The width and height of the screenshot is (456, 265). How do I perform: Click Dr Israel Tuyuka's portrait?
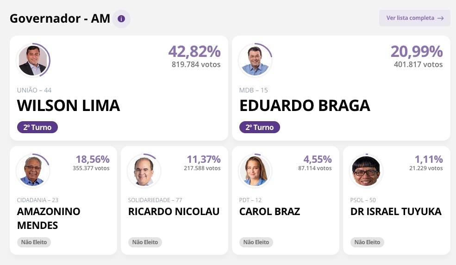point(366,171)
